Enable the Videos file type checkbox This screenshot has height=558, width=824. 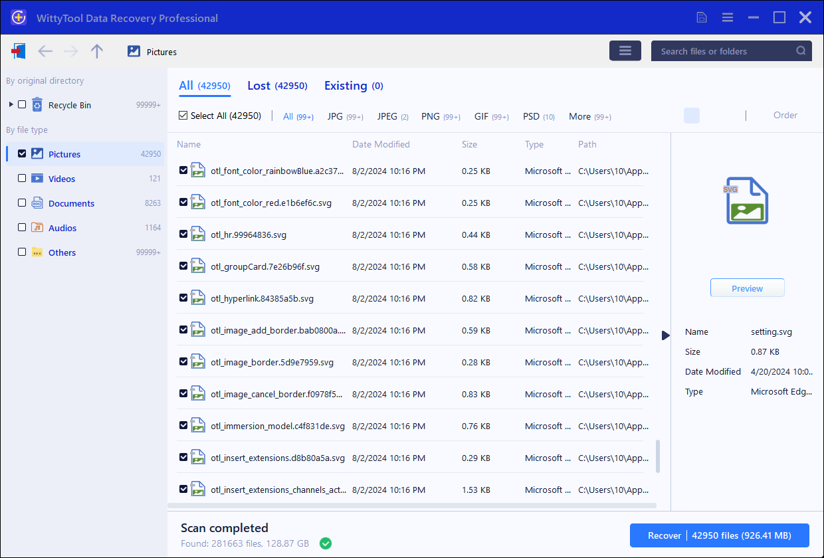(22, 178)
